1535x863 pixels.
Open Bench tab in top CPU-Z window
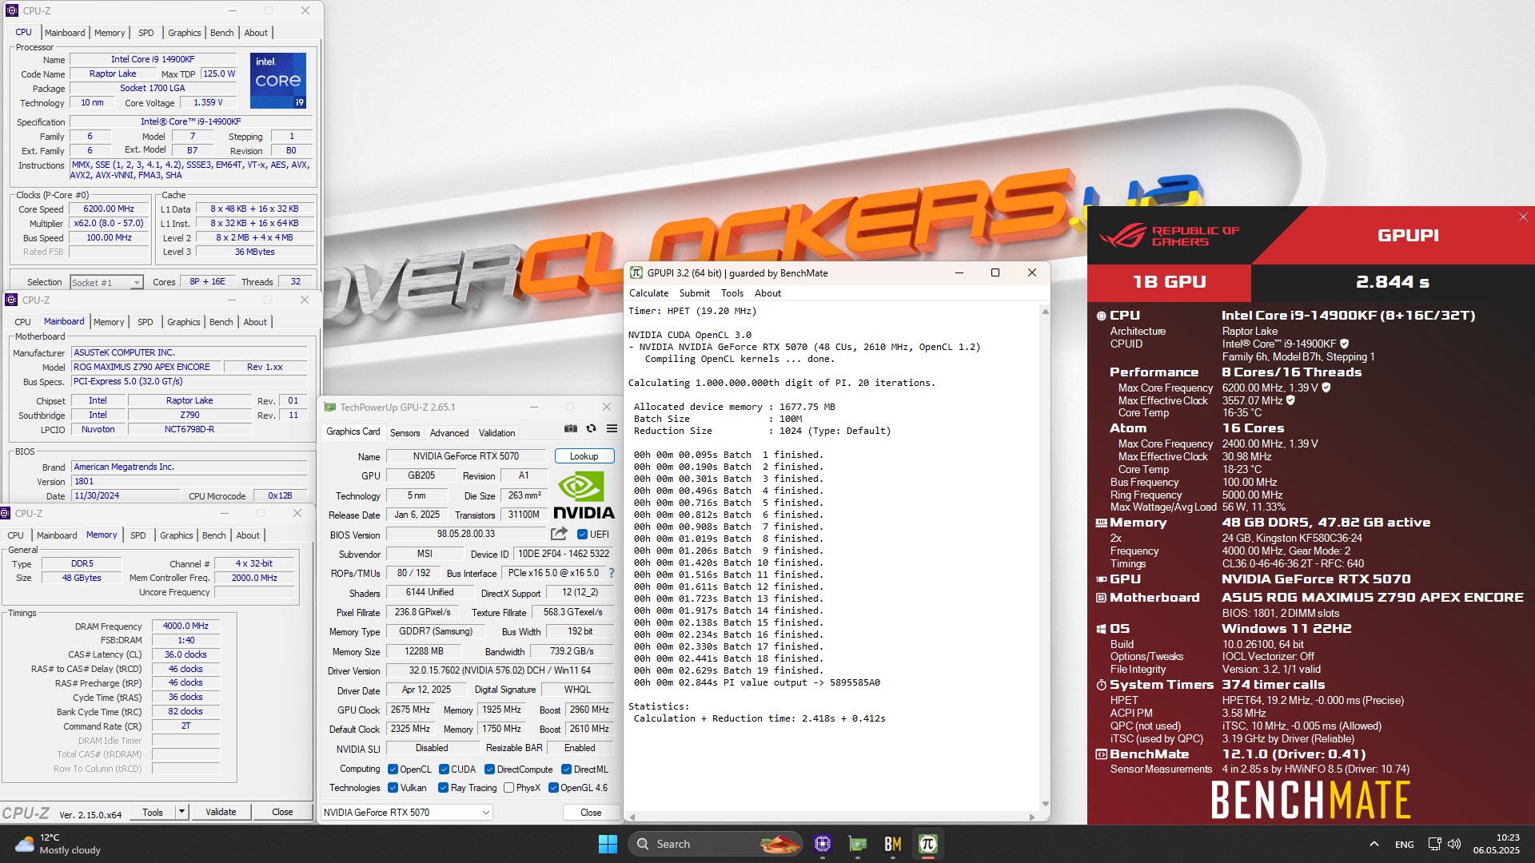(x=221, y=33)
